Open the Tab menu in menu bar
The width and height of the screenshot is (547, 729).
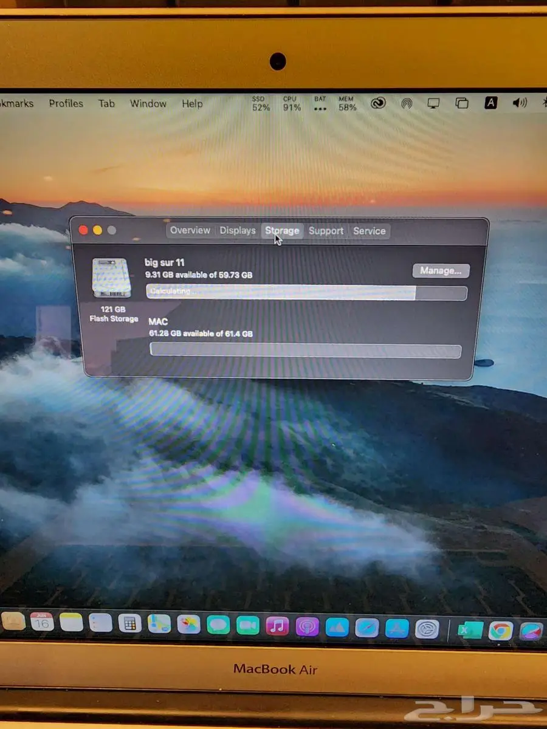pyautogui.click(x=106, y=103)
